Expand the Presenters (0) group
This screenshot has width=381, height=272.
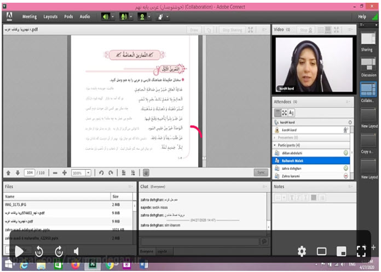(275, 138)
